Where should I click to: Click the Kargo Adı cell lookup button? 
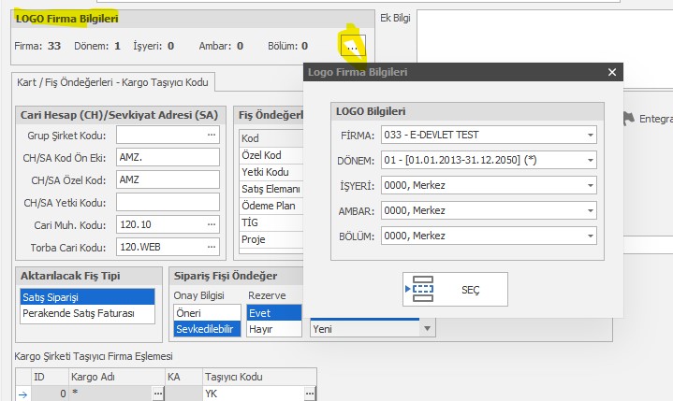157,394
